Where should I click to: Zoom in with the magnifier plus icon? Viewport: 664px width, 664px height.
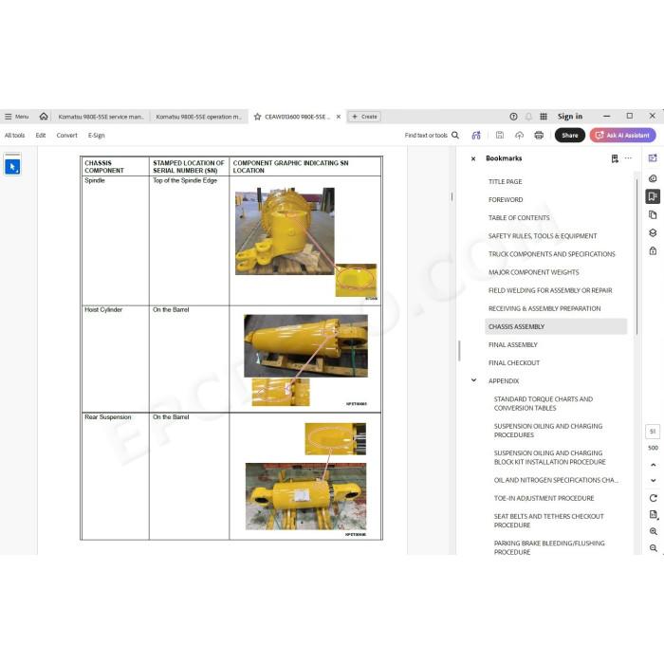pos(653,531)
